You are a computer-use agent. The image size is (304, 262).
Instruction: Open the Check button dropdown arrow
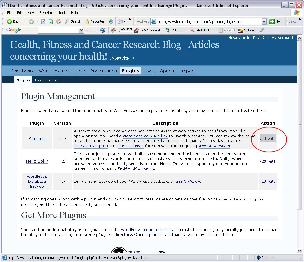pyautogui.click(x=186, y=30)
